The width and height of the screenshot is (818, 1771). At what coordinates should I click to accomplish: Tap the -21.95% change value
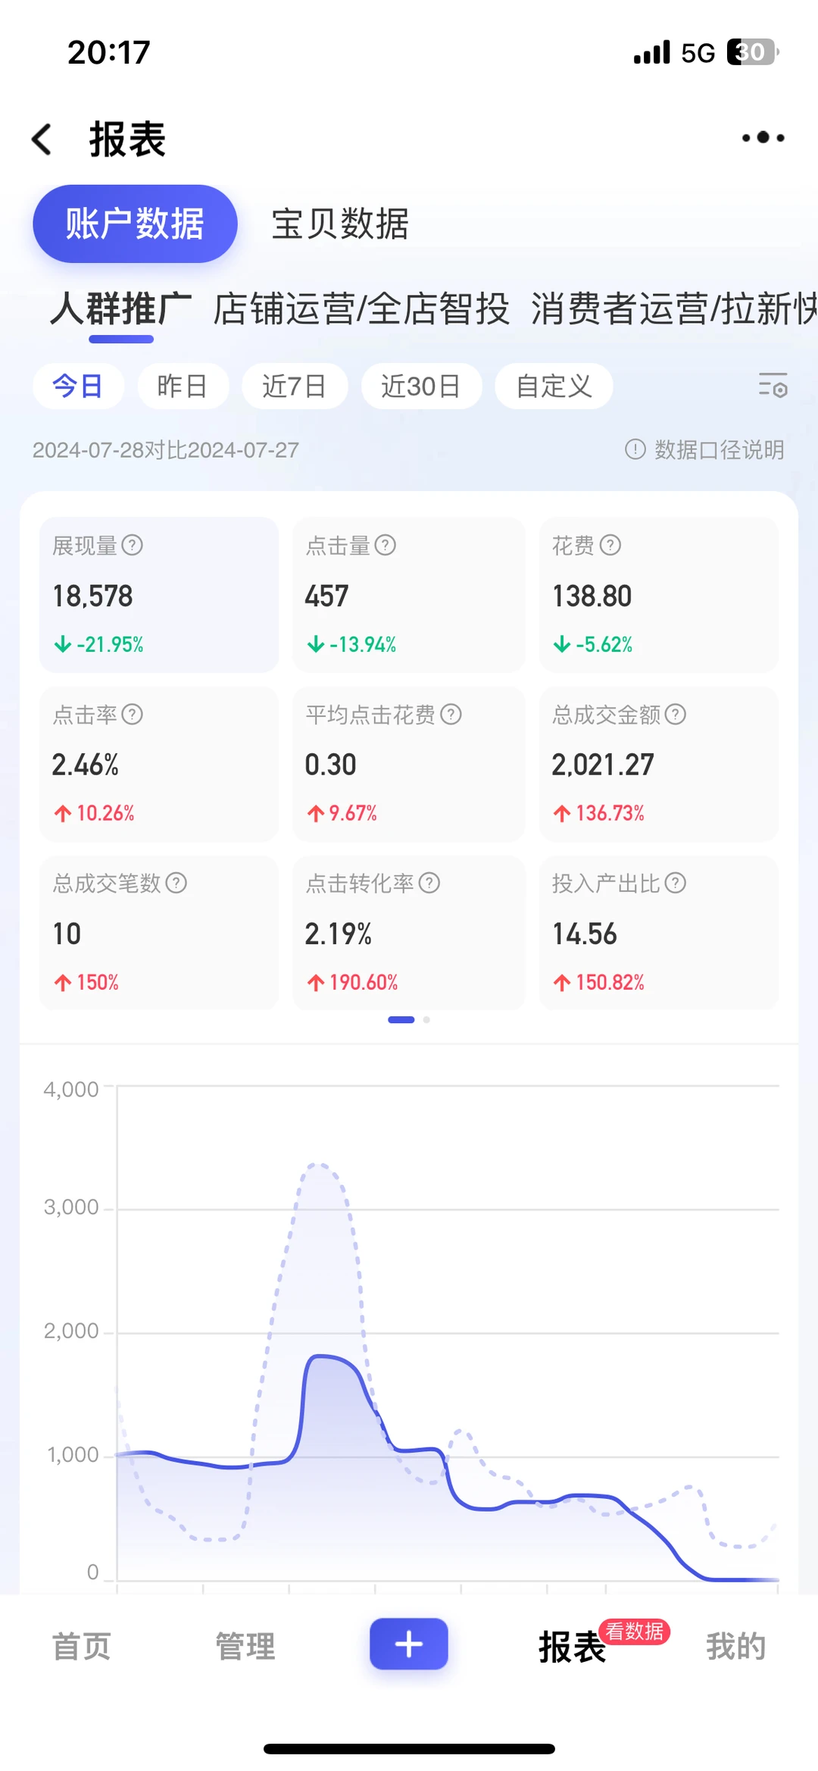99,644
